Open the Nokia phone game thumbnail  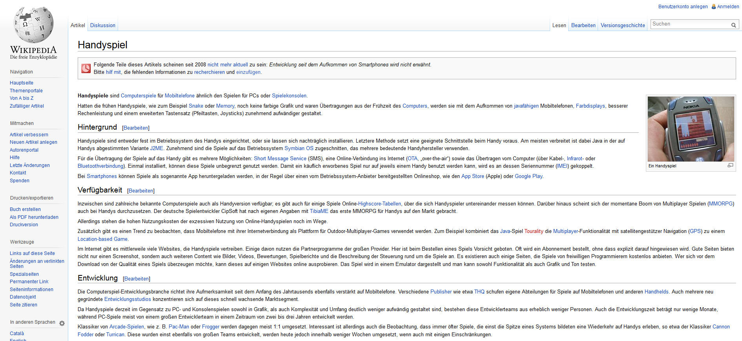691,129
